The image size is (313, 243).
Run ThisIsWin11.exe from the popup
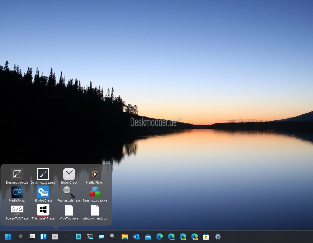pos(43,210)
